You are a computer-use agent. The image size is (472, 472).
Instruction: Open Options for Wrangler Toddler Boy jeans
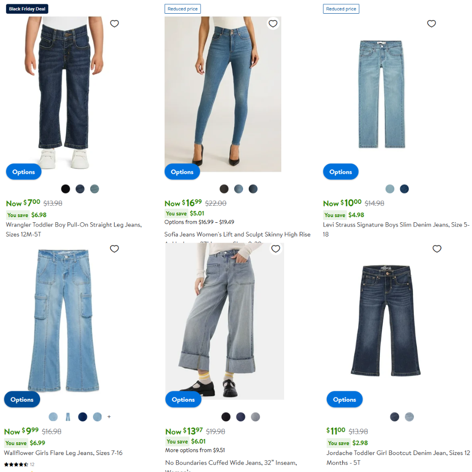[x=24, y=172]
